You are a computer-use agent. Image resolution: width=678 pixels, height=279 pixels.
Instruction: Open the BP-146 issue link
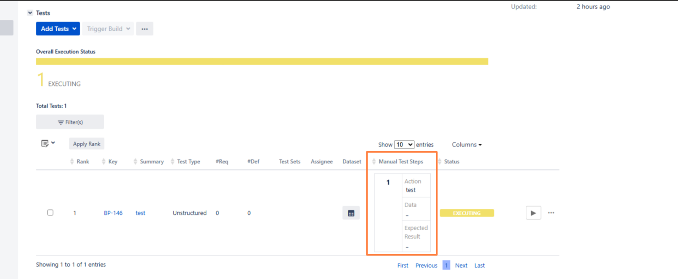113,213
